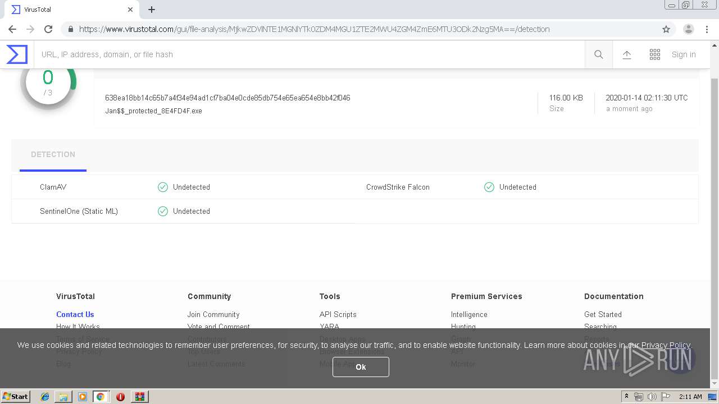
Task: Open Chrome profile avatar icon
Action: [x=689, y=29]
